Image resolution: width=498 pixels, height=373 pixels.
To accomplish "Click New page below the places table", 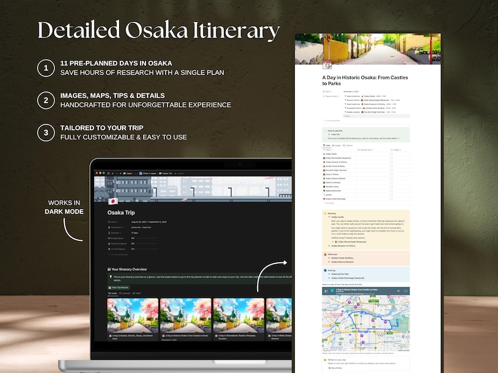I will [328, 203].
